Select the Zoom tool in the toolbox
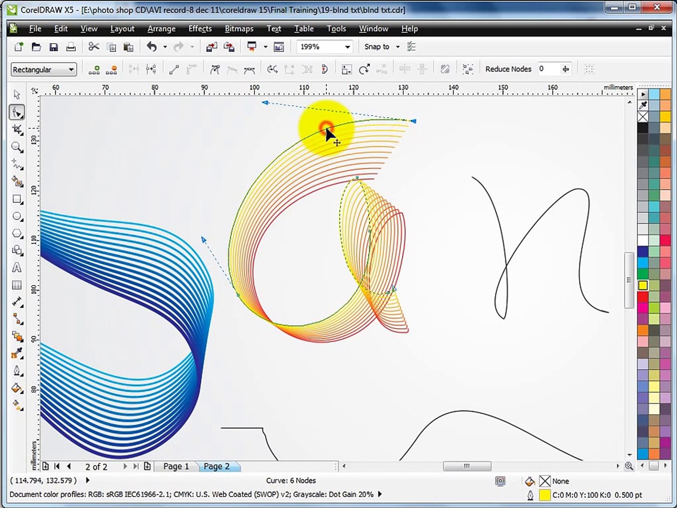This screenshot has height=508, width=677. [17, 148]
